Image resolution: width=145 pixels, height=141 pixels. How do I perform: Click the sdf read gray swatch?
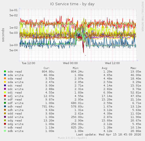coord(5,99)
